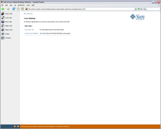Click the orange help question mark icon

15,126
